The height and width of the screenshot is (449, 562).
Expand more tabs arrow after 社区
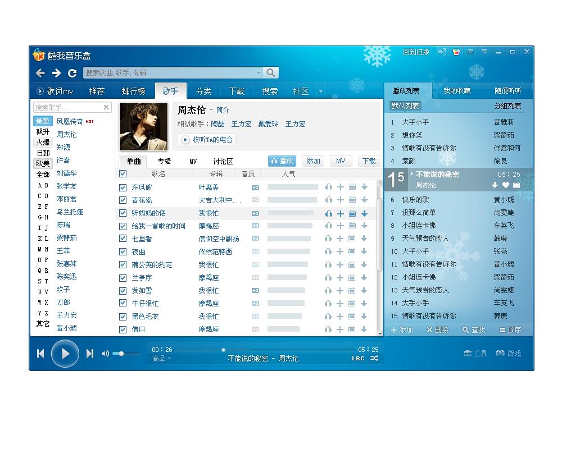[321, 91]
